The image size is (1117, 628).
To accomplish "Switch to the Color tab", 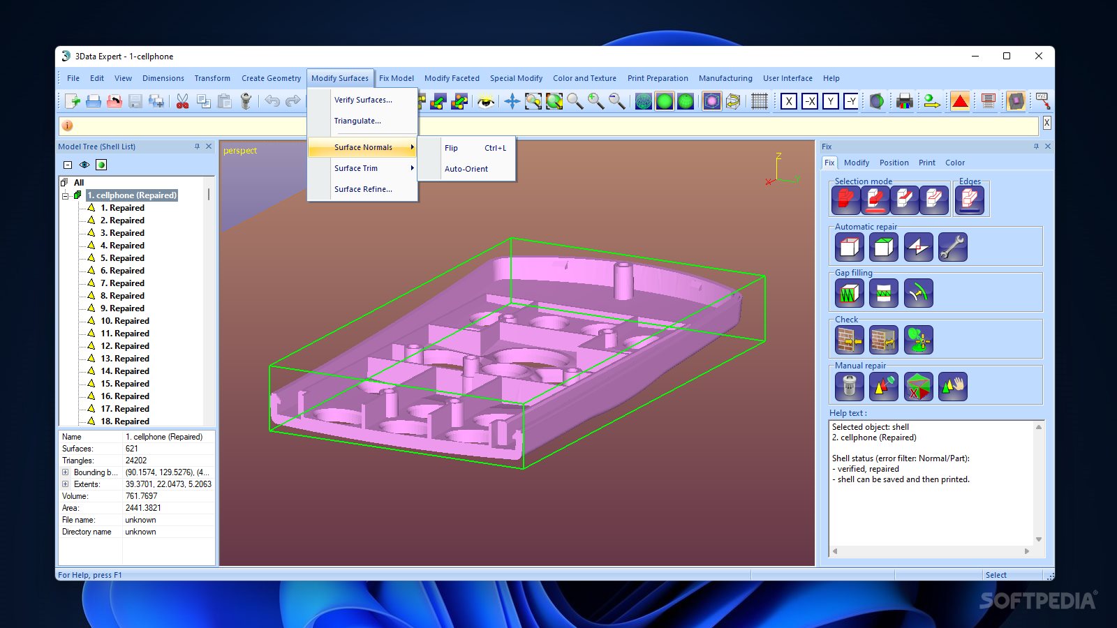I will [955, 163].
